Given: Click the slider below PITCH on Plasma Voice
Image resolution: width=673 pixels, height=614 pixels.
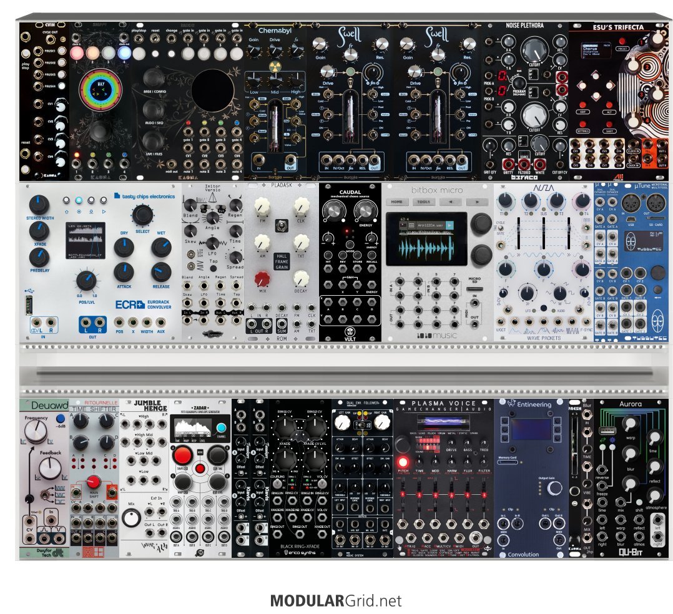Looking at the screenshot, I should click(403, 495).
